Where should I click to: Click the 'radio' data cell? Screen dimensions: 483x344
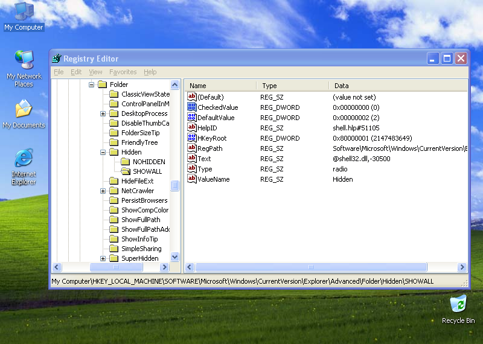340,169
